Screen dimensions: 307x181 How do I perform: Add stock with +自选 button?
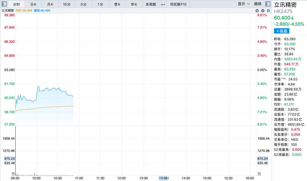click(282, 31)
